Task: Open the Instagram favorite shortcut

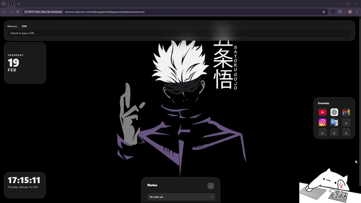Action: tap(322, 122)
